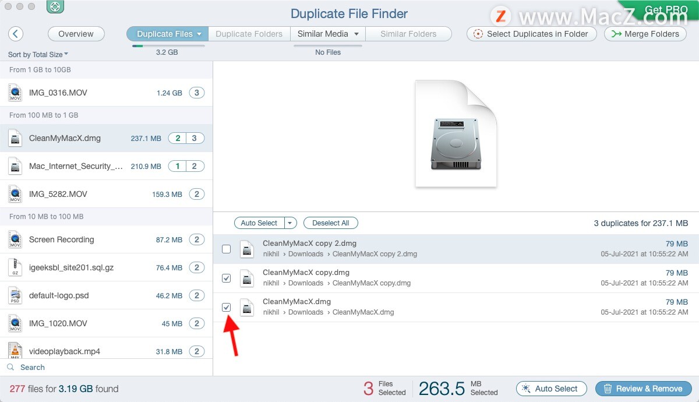
Task: Select the igeeksbl_site201.sql.gz file name
Action: 72,268
